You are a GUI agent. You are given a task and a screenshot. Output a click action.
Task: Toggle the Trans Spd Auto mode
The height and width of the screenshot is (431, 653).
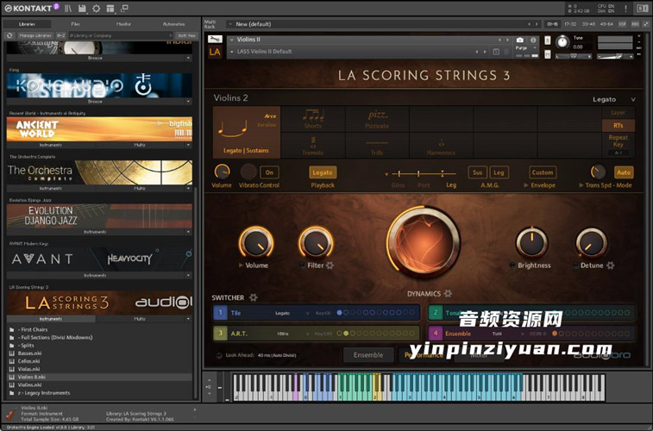click(624, 172)
